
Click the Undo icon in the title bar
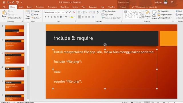coord(8,2)
